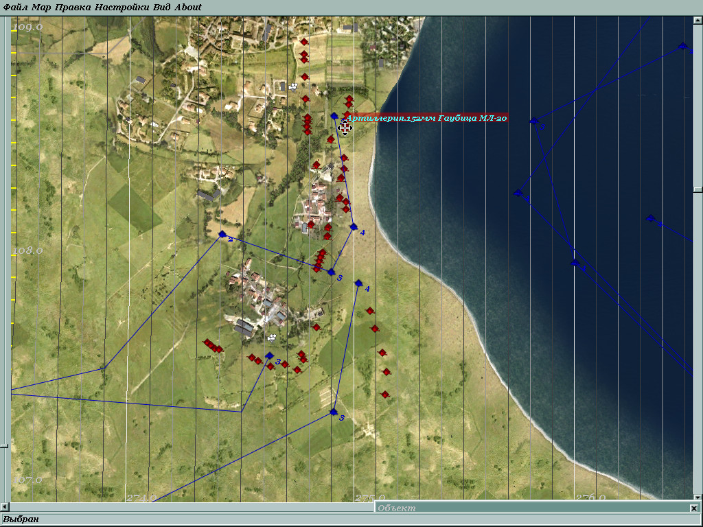Close the Объект panel
The height and width of the screenshot is (527, 703).
pos(695,508)
